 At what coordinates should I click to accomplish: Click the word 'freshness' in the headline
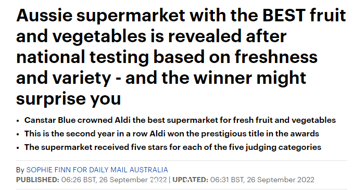pos(276,57)
